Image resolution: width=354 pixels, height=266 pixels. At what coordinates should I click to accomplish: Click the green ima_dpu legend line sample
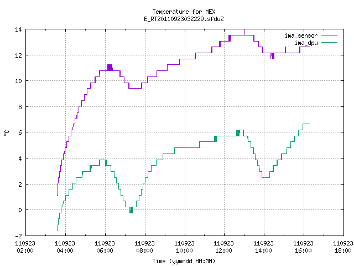pyautogui.click(x=329, y=43)
